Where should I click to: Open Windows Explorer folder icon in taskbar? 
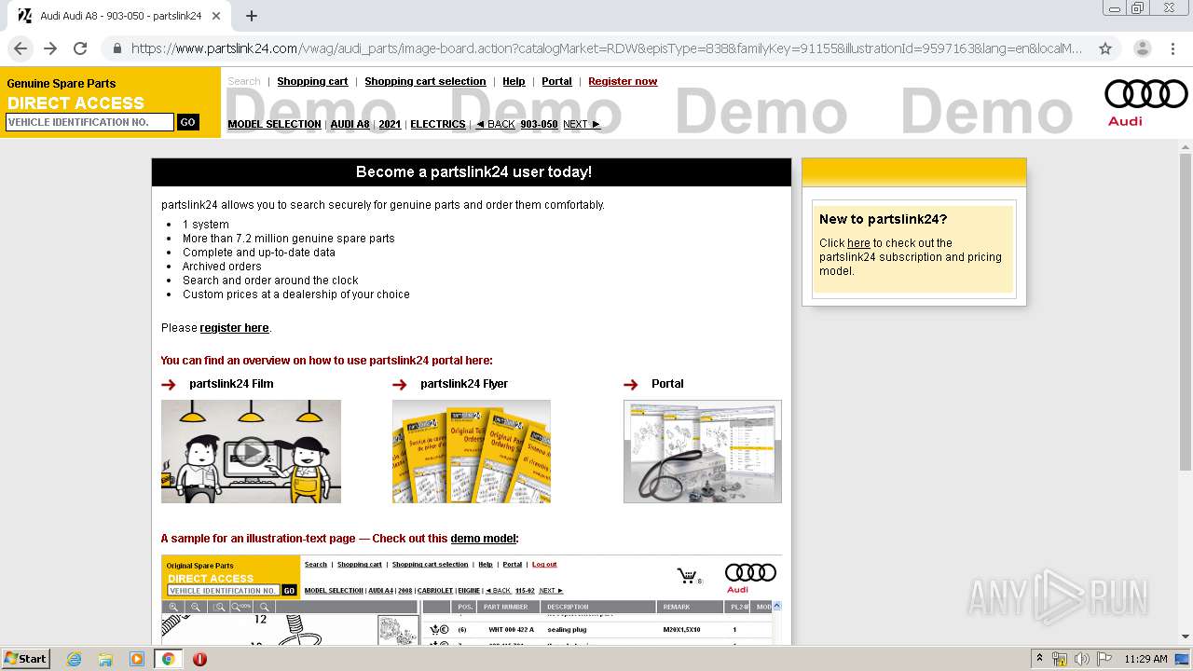click(x=105, y=659)
